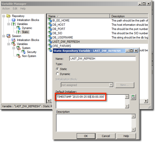Click Cancel in the variable dialog
This screenshot has height=142, width=155.
tap(106, 136)
